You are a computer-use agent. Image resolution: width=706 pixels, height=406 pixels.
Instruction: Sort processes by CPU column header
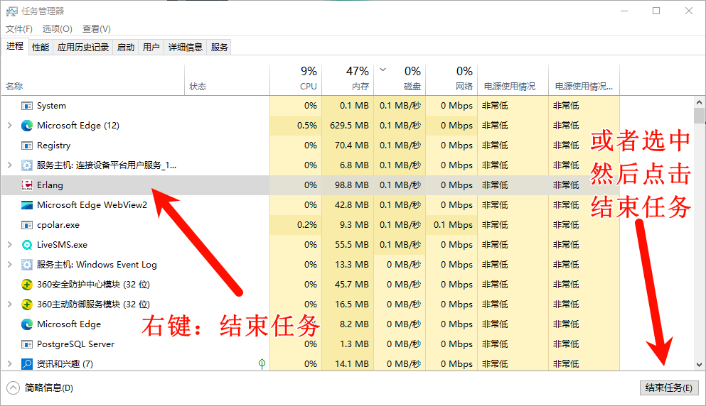tap(296, 80)
